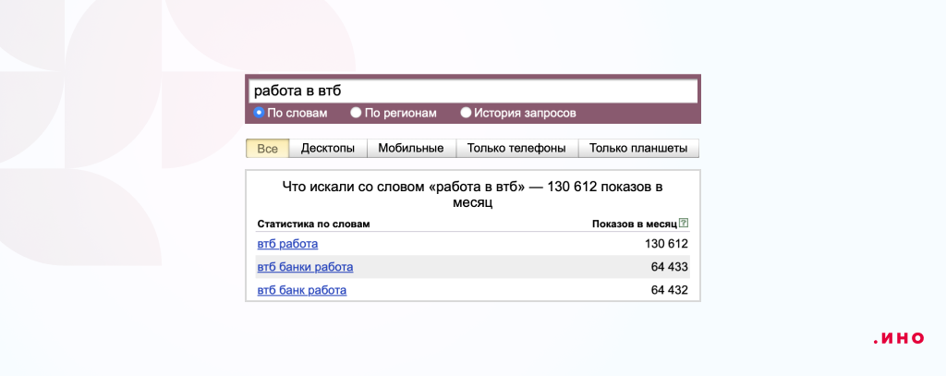Follow the "втб банки работа" link
This screenshot has height=376, width=946.
coord(305,267)
